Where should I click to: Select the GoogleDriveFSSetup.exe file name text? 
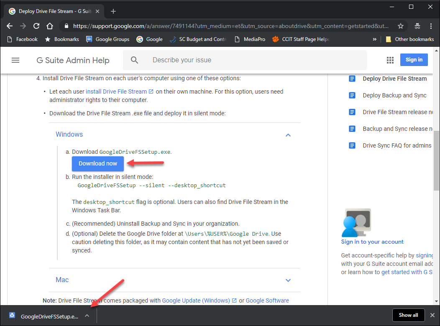(x=135, y=152)
